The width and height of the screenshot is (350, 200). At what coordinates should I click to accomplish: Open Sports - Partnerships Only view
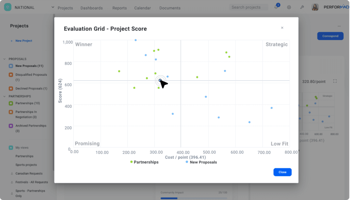pos(30,193)
